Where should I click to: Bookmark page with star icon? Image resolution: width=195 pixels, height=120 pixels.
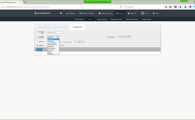click(166, 7)
